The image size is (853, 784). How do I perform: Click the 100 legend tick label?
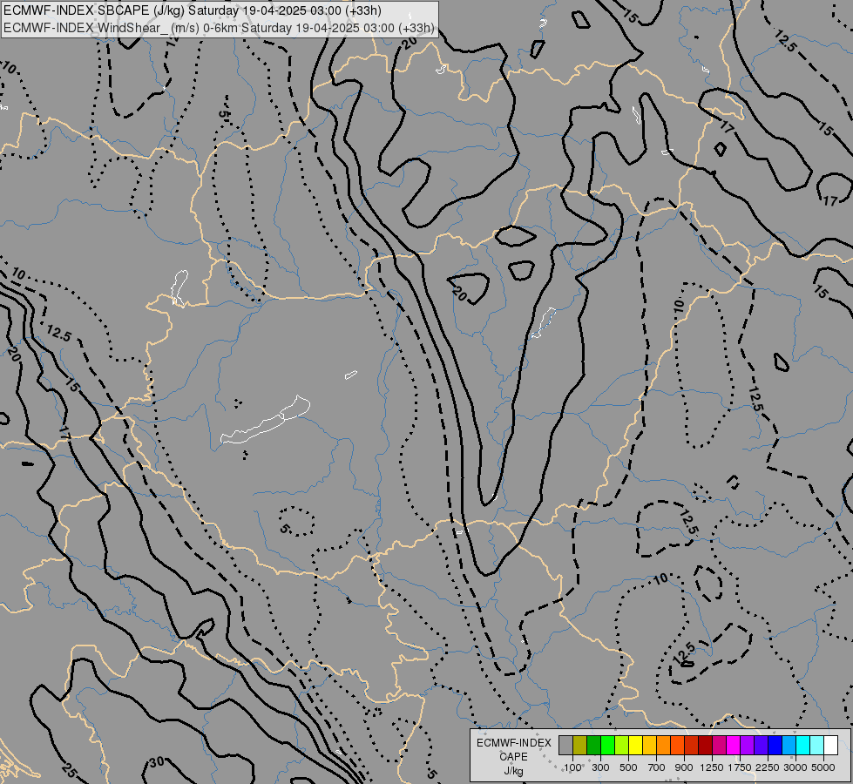click(572, 767)
